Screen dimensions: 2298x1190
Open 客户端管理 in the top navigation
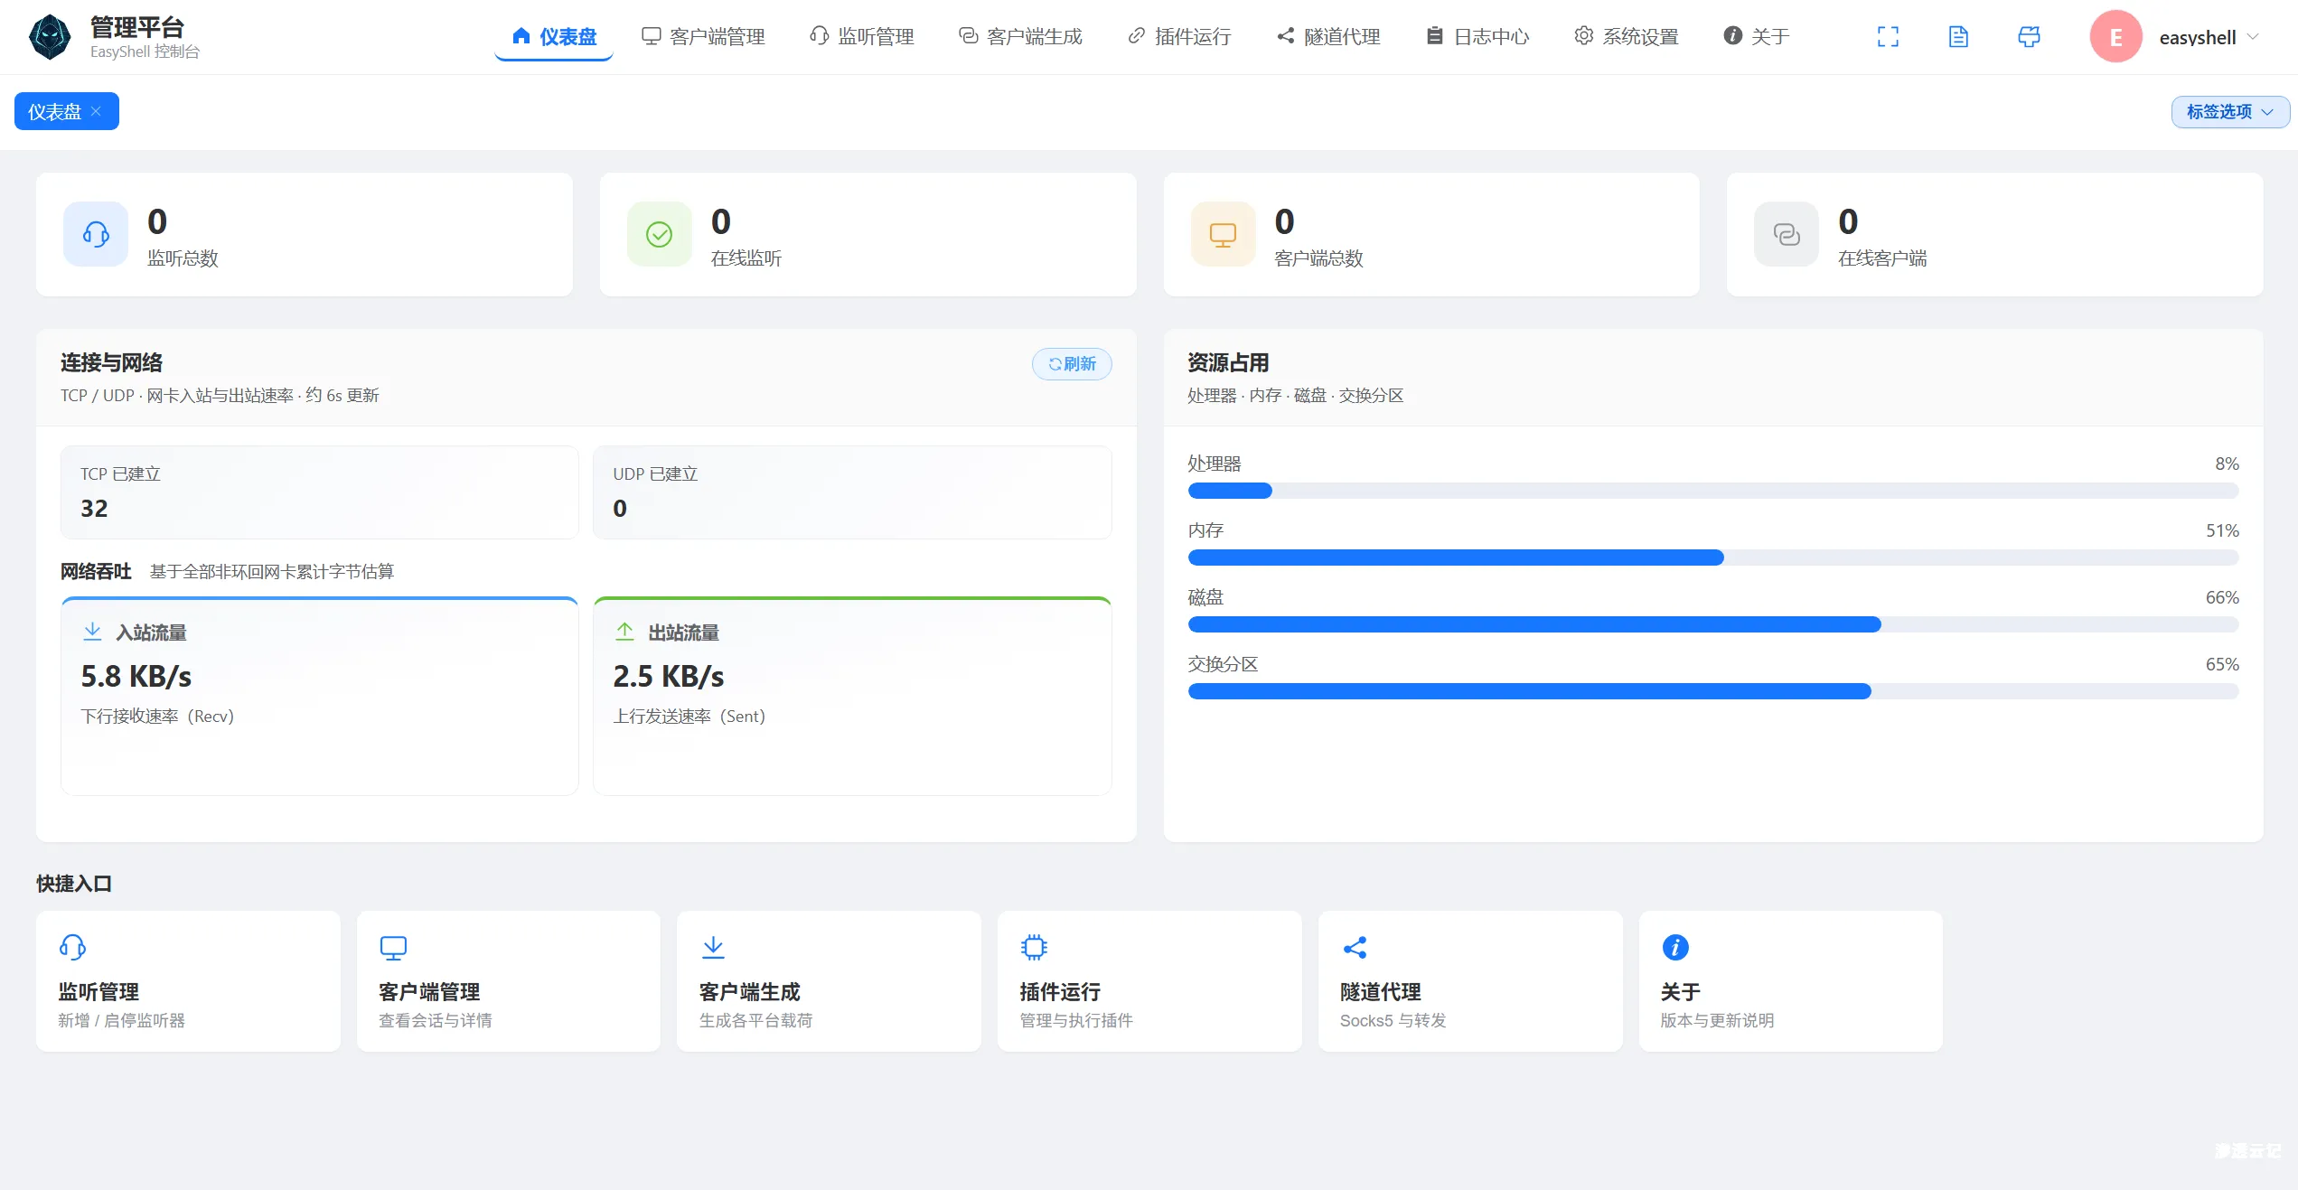[703, 37]
